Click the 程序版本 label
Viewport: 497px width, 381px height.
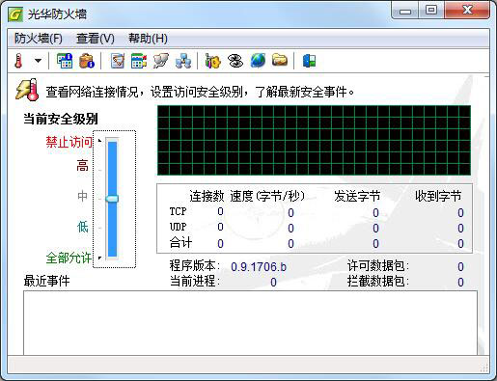[x=195, y=266]
